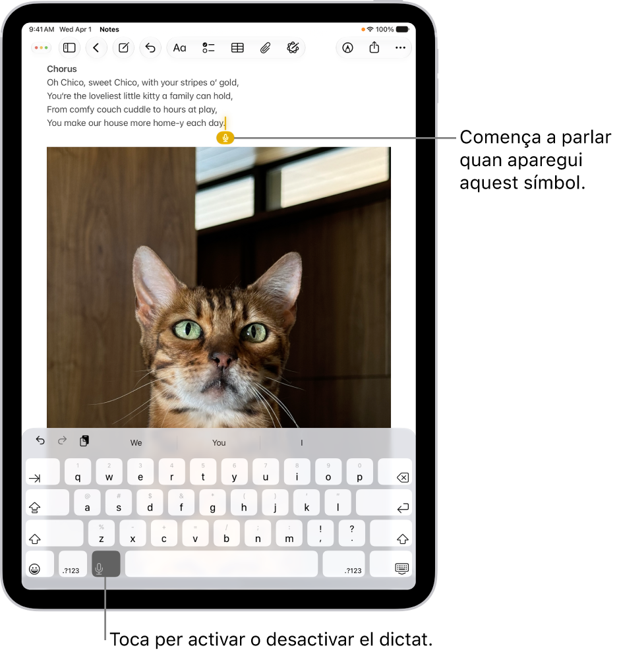Choose the "You" text suggestion

(x=219, y=442)
